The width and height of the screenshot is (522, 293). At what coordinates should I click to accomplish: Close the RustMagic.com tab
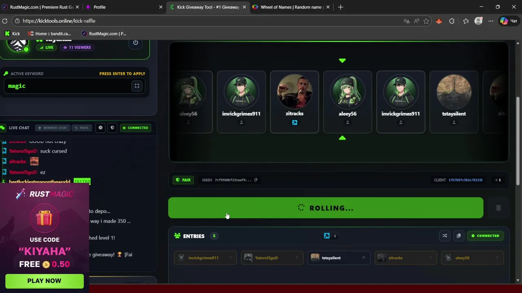[77, 7]
